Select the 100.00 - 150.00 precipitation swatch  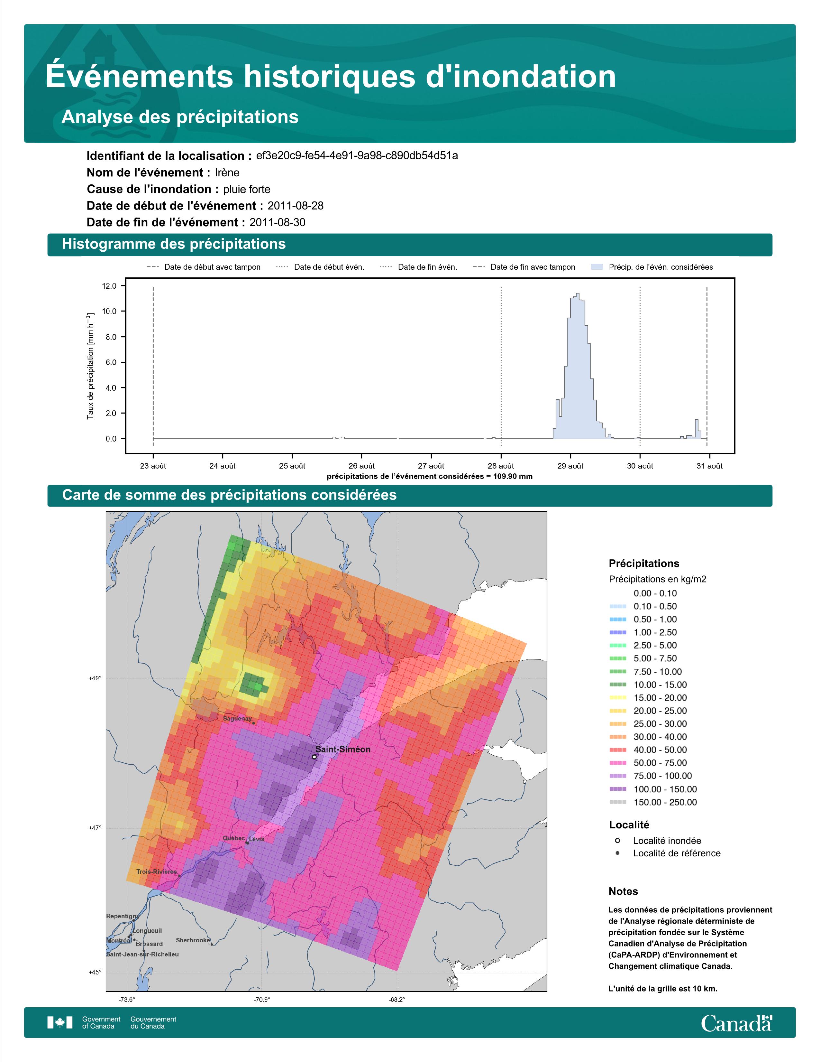[618, 789]
